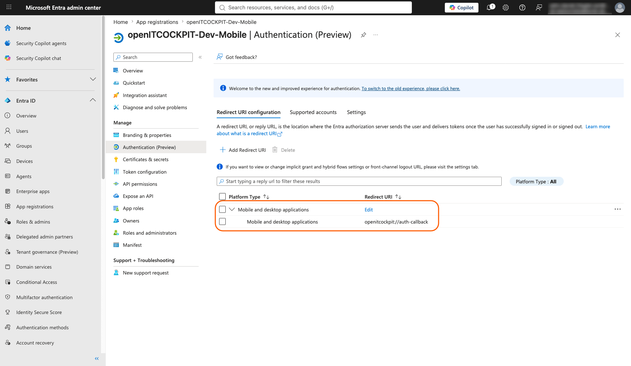Viewport: 631px width, 366px height.
Task: Check the Mobile and desktop applications group checkbox
Action: pyautogui.click(x=223, y=209)
